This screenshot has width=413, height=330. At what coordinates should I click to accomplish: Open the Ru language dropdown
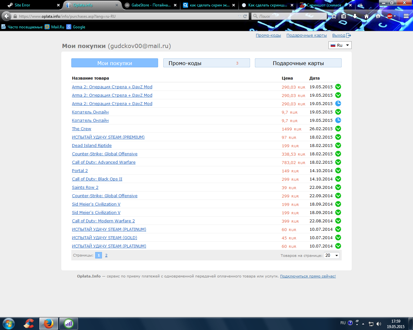pyautogui.click(x=340, y=45)
